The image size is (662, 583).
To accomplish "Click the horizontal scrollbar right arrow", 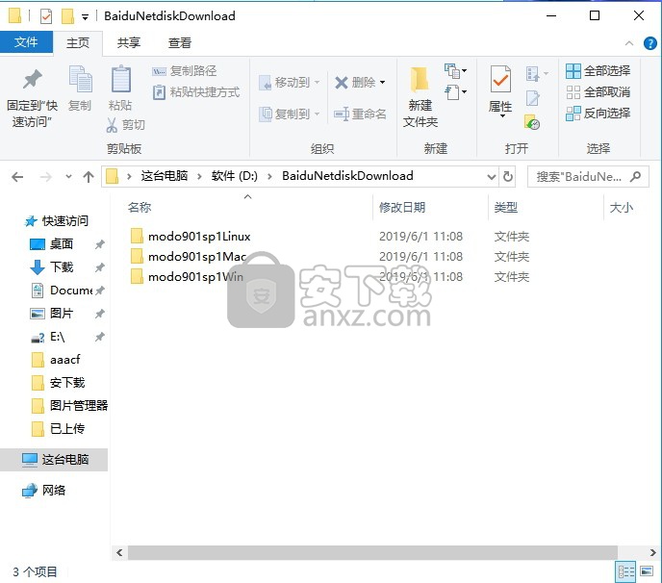I will (653, 552).
